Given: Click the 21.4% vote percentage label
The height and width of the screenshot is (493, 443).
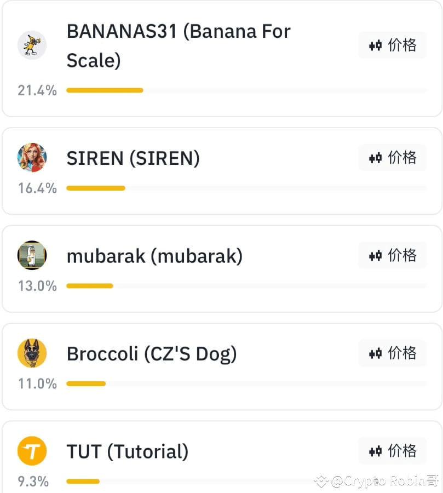Looking at the screenshot, I should coord(37,90).
